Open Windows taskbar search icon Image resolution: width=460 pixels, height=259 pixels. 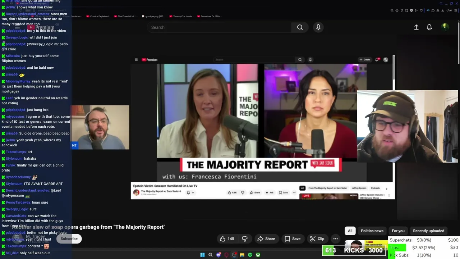click(211, 255)
